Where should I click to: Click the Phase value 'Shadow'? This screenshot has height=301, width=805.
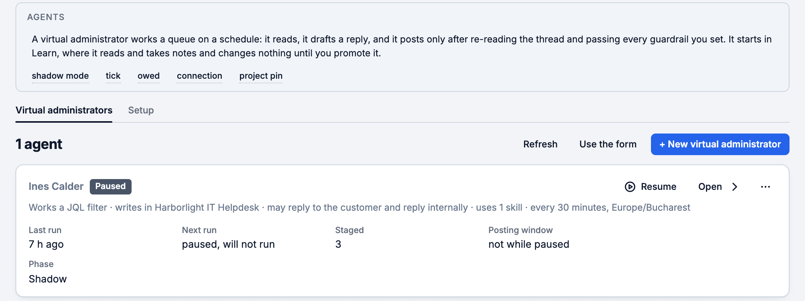(48, 279)
